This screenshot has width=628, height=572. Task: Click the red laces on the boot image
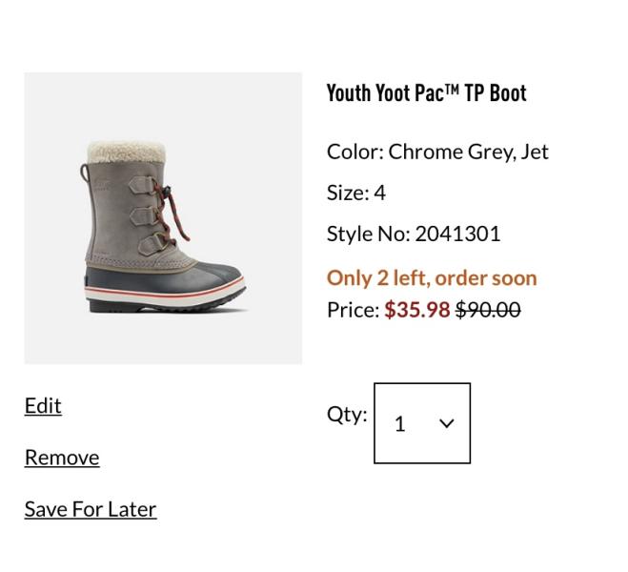[171, 213]
